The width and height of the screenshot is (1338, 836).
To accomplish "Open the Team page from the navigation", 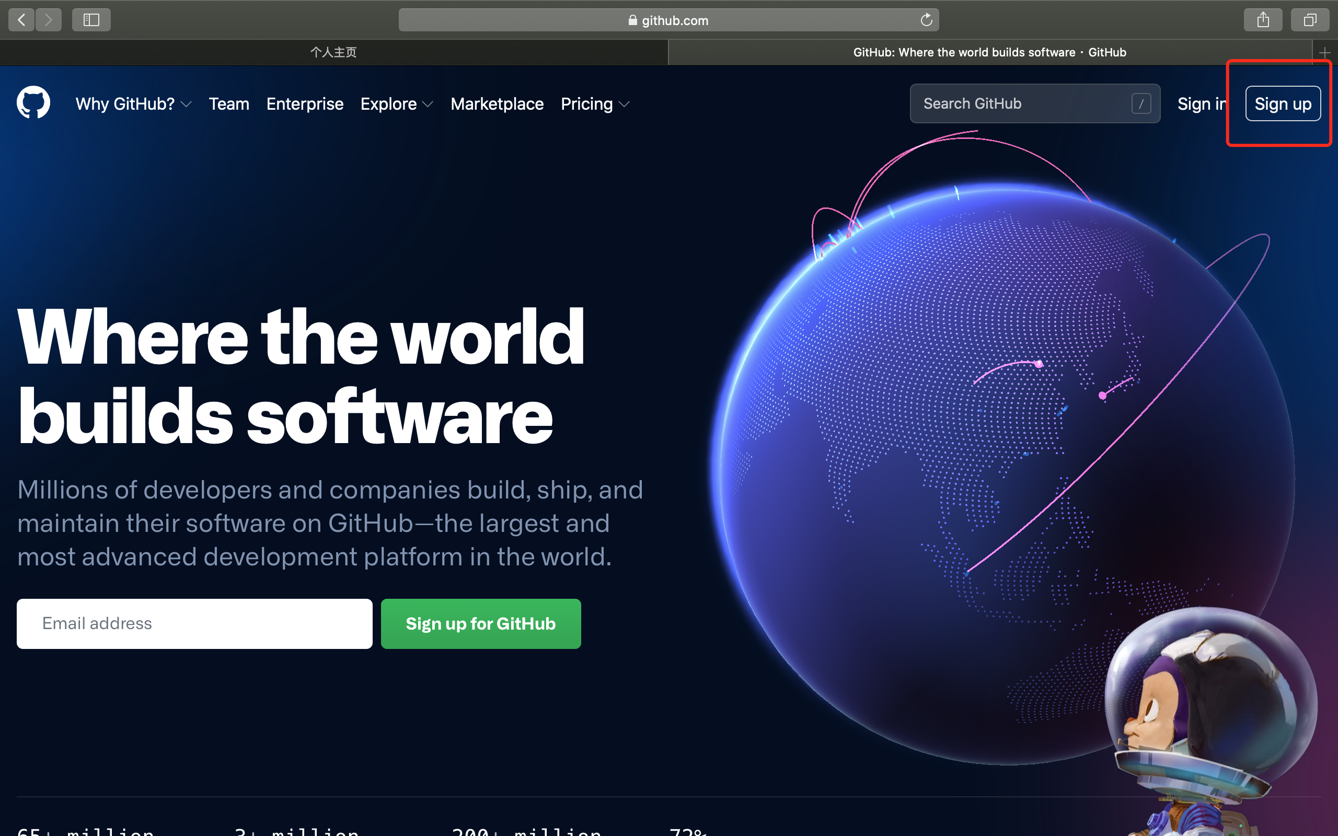I will (229, 104).
